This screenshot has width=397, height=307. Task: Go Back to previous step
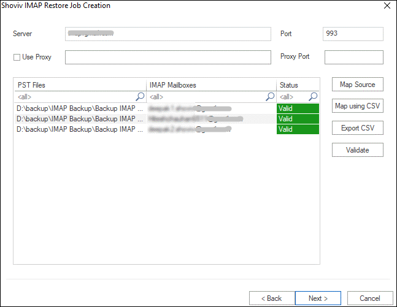click(272, 298)
